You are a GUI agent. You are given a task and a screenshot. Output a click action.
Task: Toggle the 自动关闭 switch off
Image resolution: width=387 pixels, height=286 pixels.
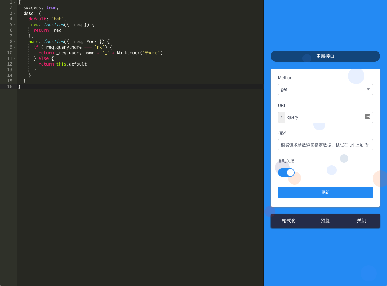pos(286,173)
